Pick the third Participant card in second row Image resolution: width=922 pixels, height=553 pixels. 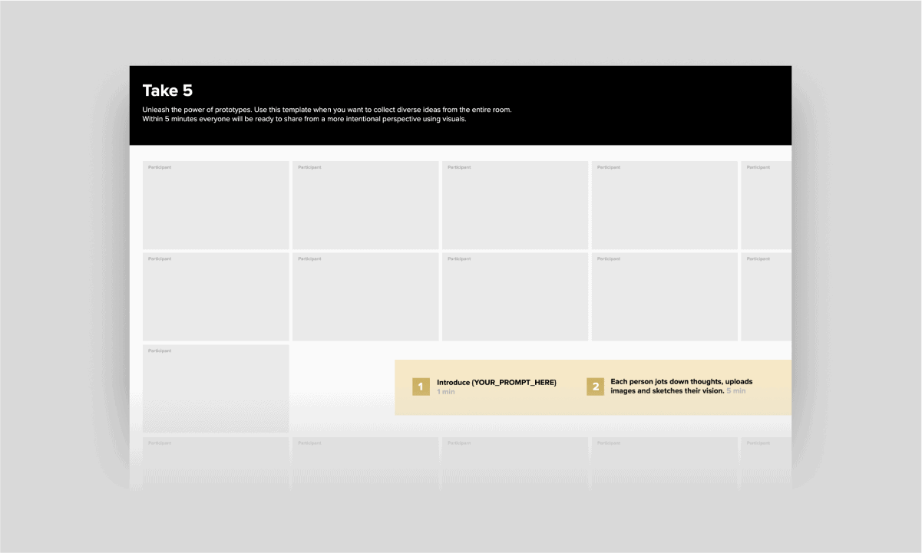[515, 297]
